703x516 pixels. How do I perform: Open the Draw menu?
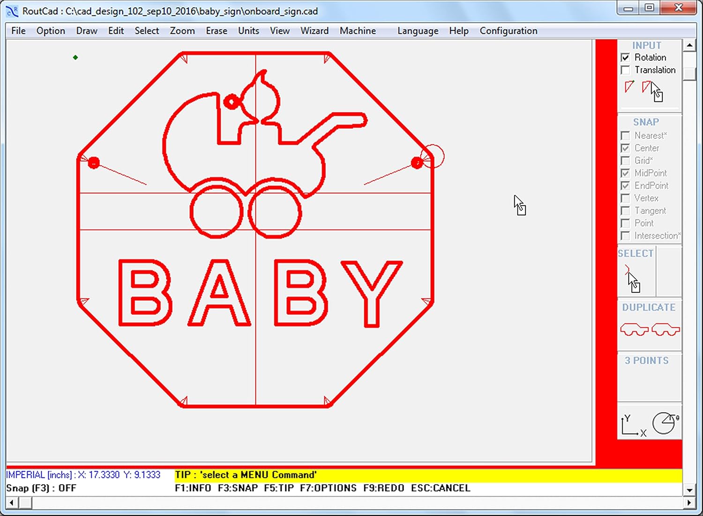tap(87, 31)
